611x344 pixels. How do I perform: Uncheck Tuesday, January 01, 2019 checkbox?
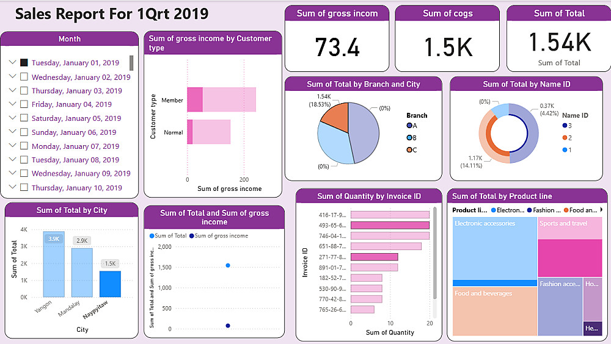click(24, 63)
